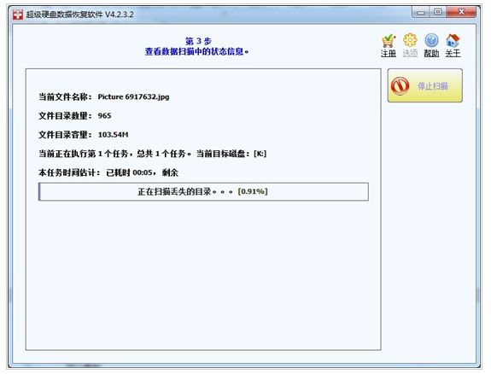Click the 103.54M directory capacity value
This screenshot has width=491, height=374.
click(x=113, y=135)
